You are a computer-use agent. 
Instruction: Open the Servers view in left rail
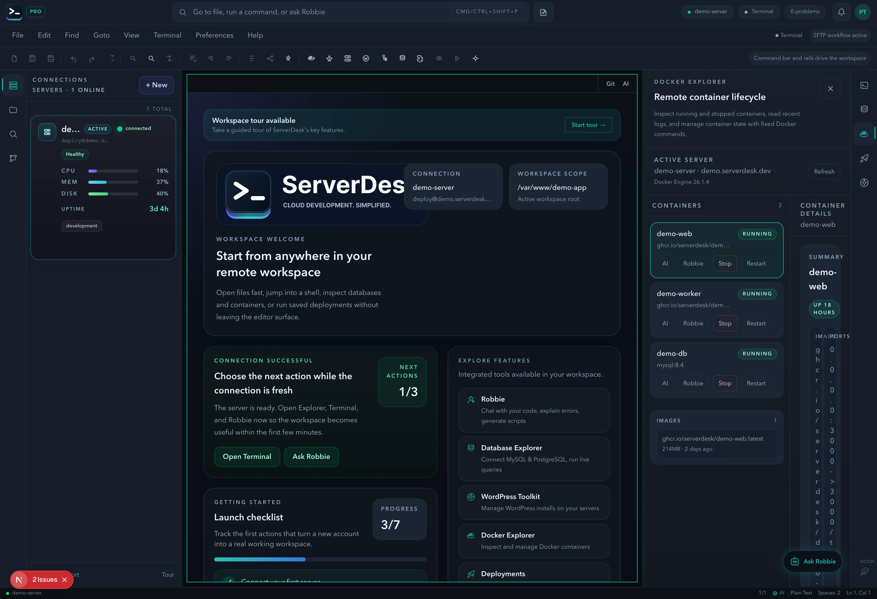(x=13, y=86)
